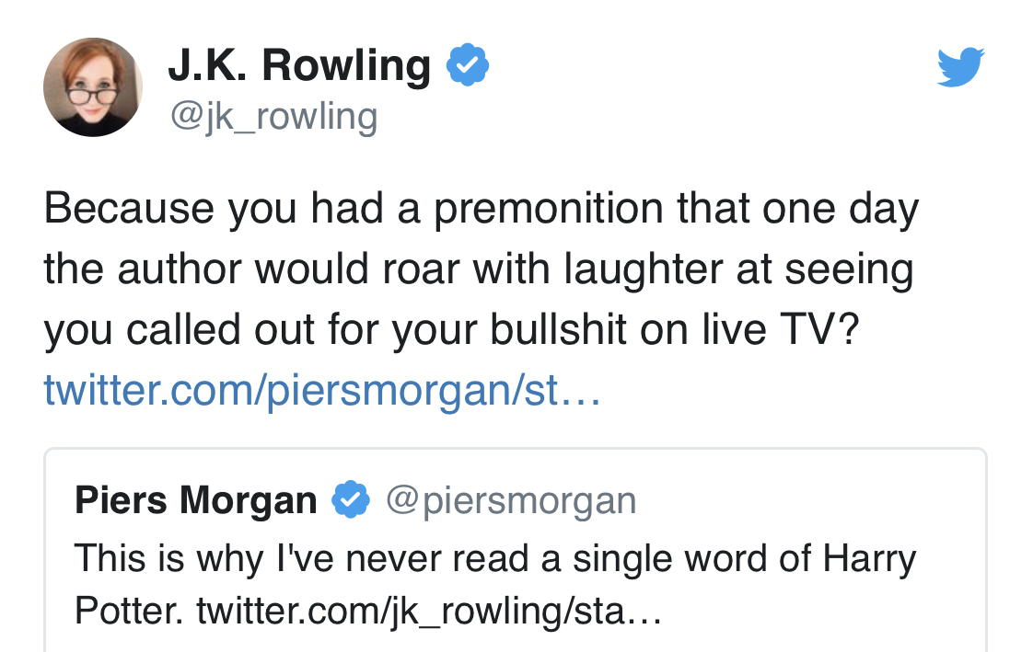The width and height of the screenshot is (1033, 652).
Task: Click the @piersmorgan handle in quoted tweet
Action: (x=511, y=499)
